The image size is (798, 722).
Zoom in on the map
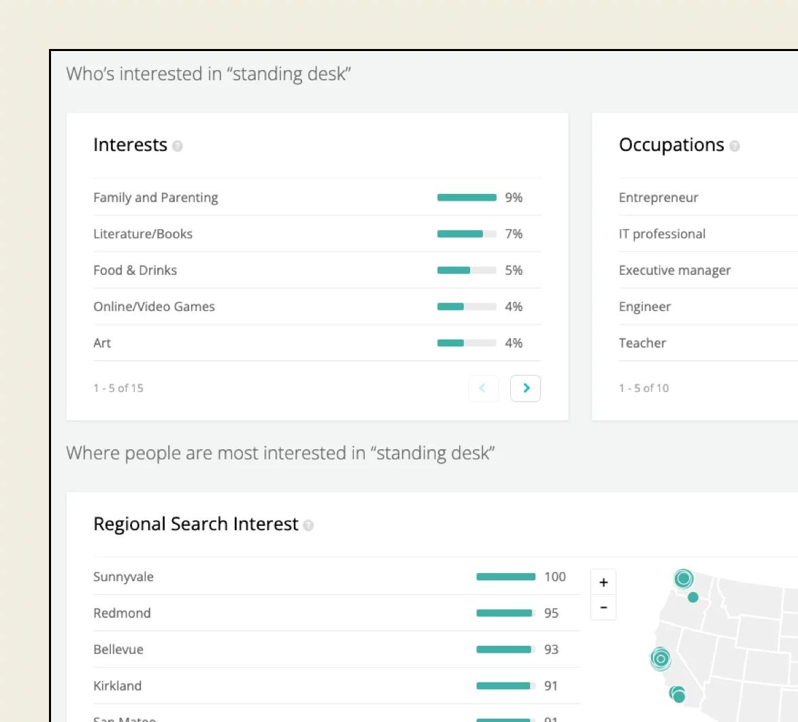click(603, 582)
